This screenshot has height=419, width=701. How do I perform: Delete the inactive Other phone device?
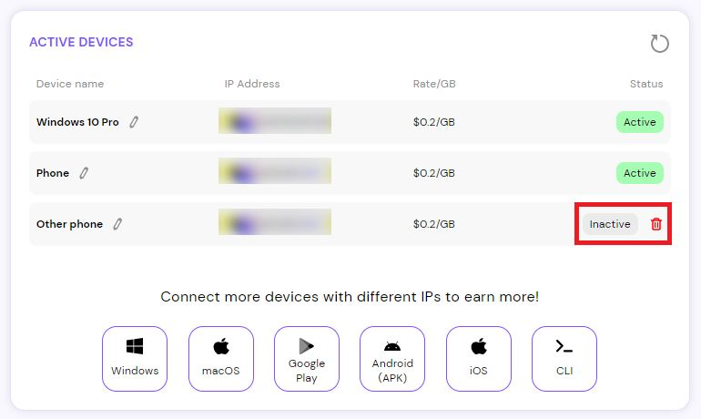pos(655,224)
